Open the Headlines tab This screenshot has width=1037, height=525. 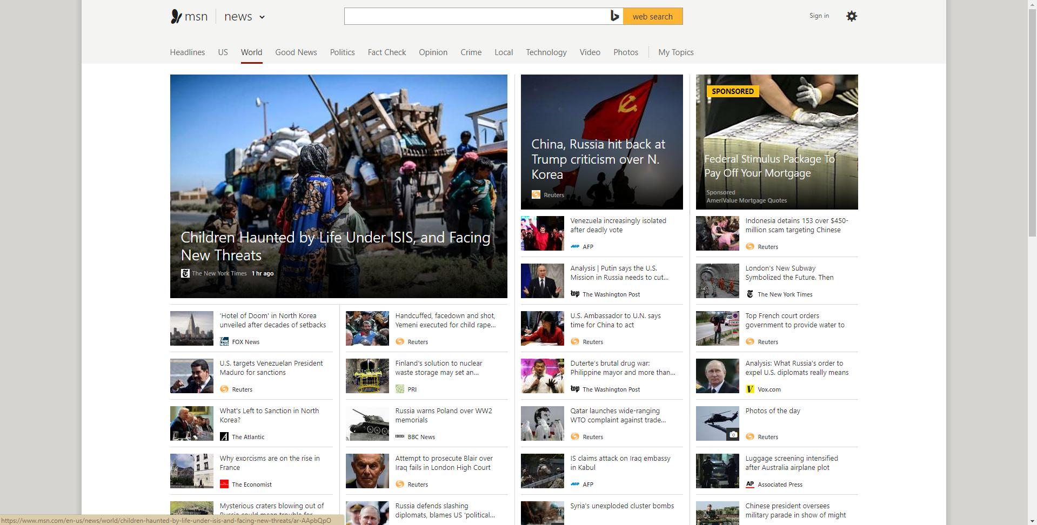pyautogui.click(x=188, y=52)
